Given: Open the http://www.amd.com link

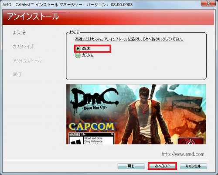Looking at the screenshot, I should click(183, 154).
